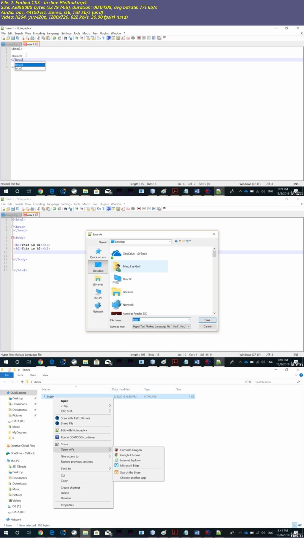Screen dimensions: 304x538
Task: Click Create New Folder icon in Save As dialog
Action: (x=183, y=241)
